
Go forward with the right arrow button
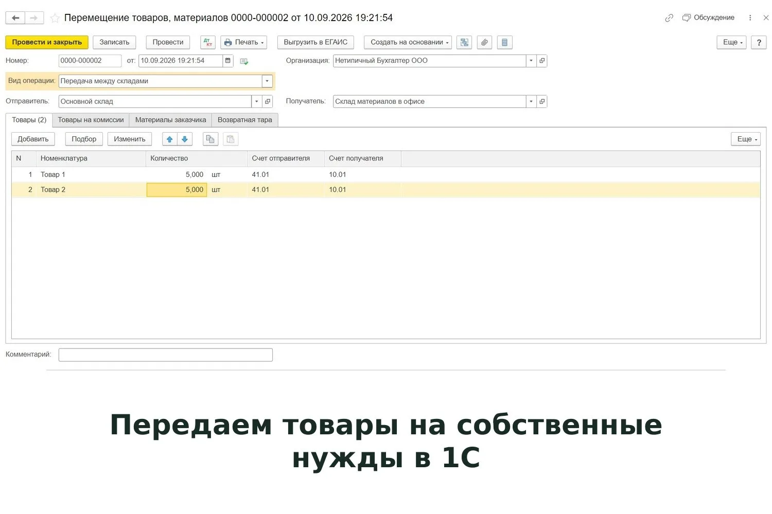pyautogui.click(x=34, y=18)
